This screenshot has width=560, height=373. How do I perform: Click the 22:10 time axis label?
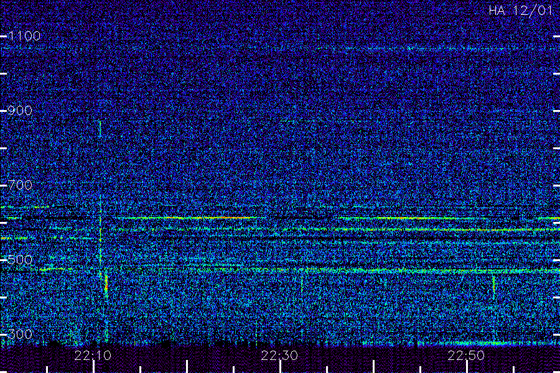[93, 356]
